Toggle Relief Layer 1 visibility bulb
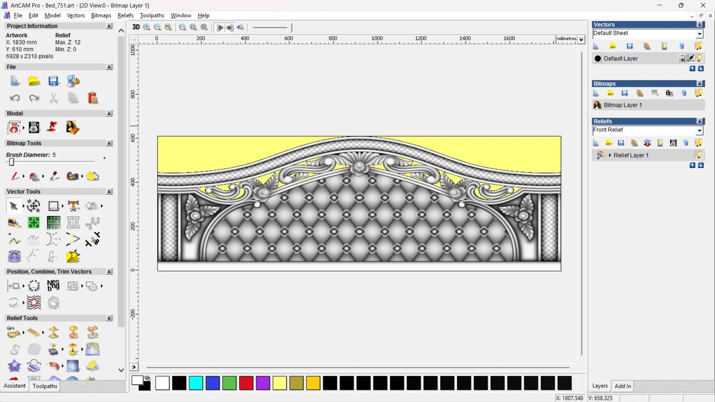This screenshot has height=402, width=715. (x=699, y=155)
